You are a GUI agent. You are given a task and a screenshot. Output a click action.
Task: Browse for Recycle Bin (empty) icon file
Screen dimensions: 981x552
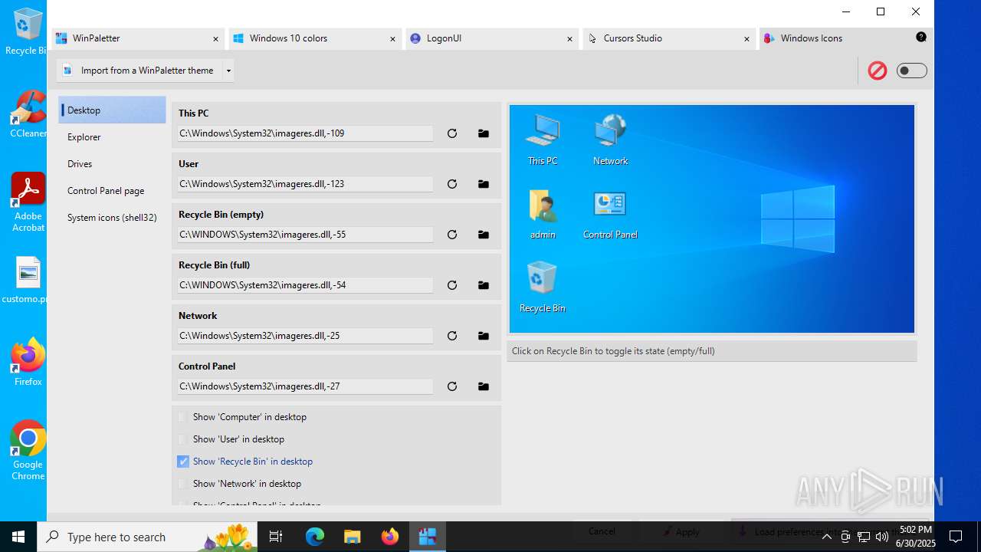coord(484,235)
